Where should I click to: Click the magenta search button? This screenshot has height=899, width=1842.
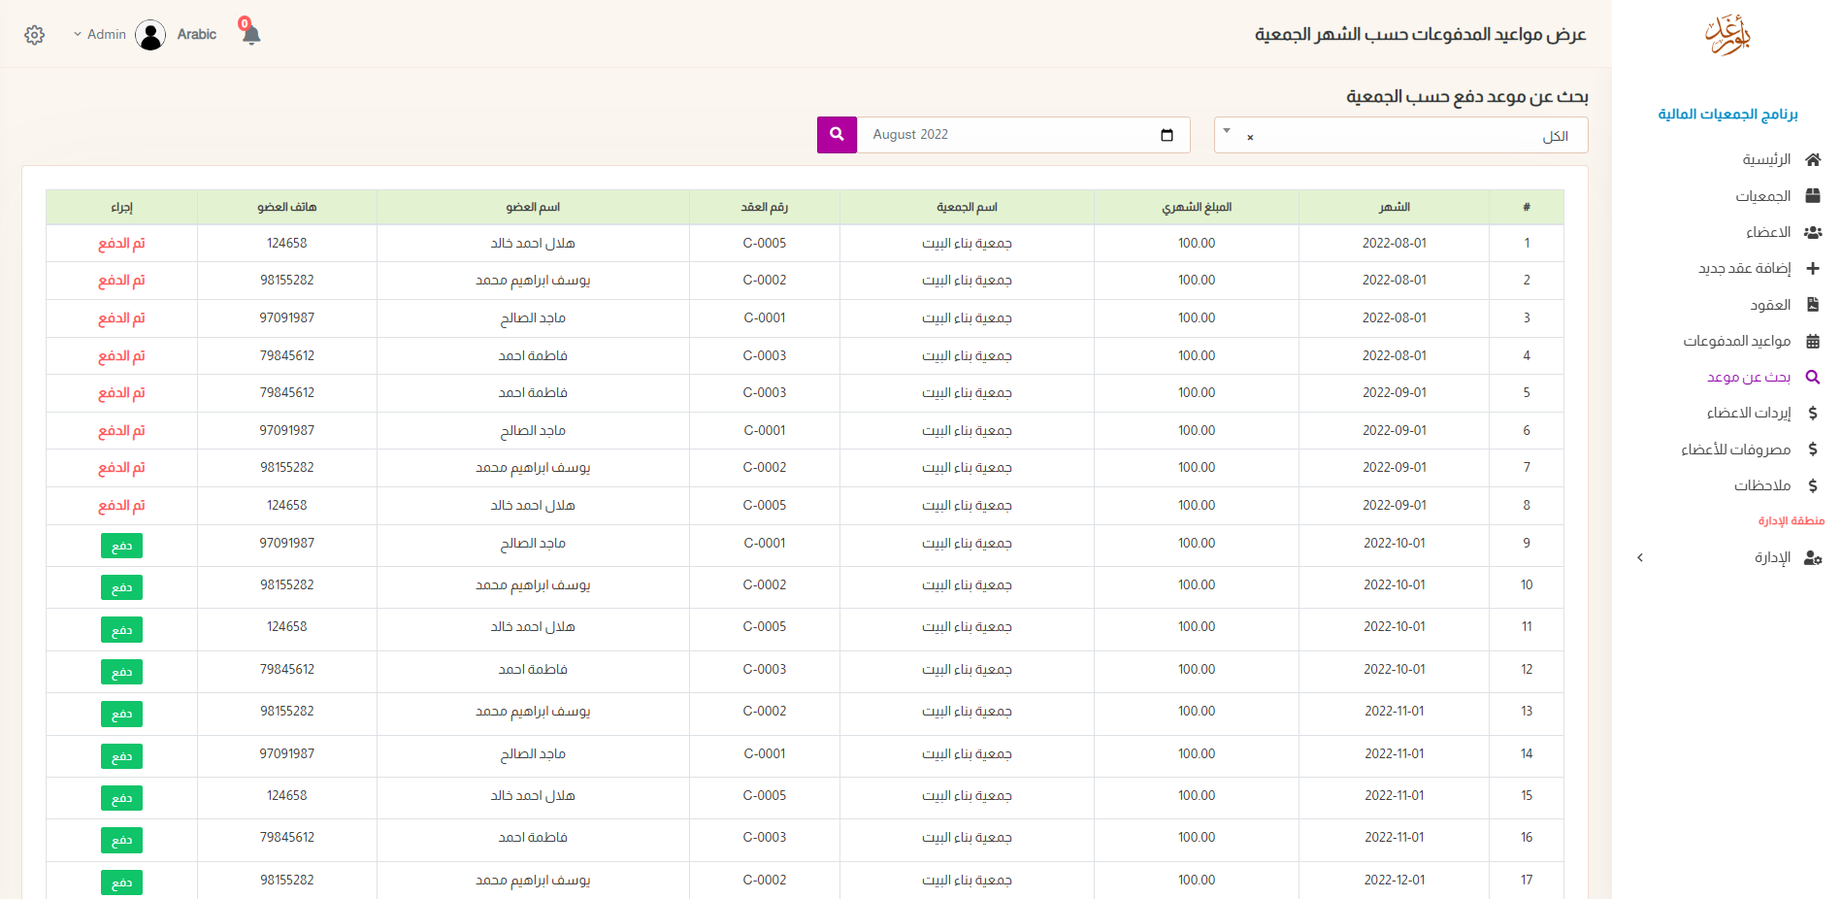click(837, 135)
